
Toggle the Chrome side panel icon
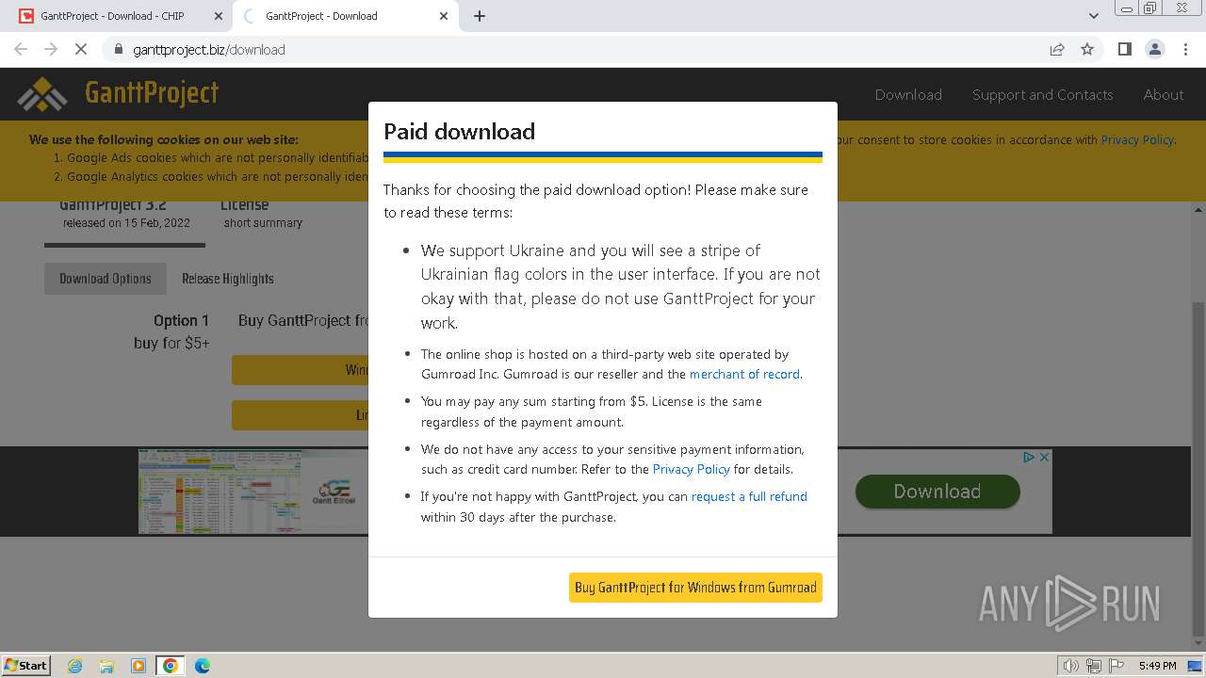[1124, 49]
